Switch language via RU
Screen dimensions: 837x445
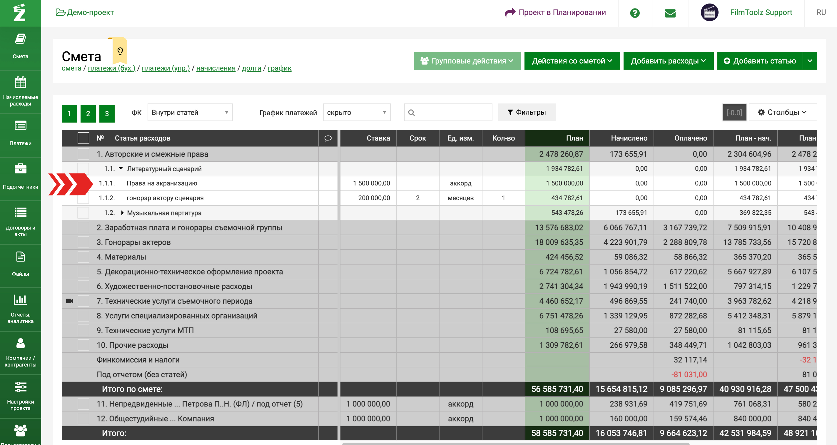coord(821,12)
